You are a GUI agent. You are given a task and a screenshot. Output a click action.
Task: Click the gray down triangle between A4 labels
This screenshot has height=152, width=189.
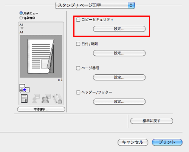click(22, 28)
